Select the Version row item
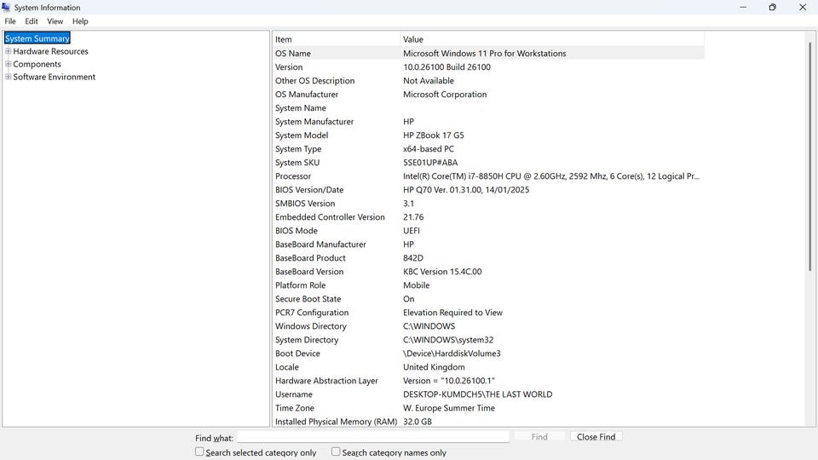This screenshot has width=818, height=460. (x=488, y=66)
